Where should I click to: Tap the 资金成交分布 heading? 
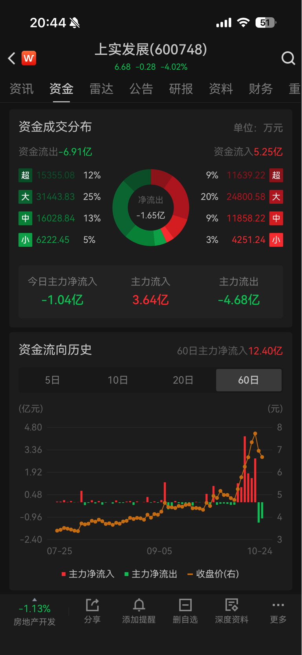pyautogui.click(x=55, y=127)
